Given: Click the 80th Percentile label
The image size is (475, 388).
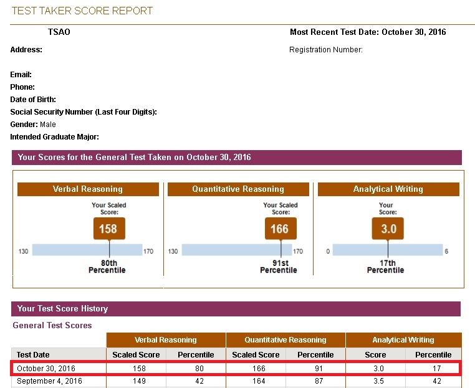Looking at the screenshot, I should click(x=107, y=267).
